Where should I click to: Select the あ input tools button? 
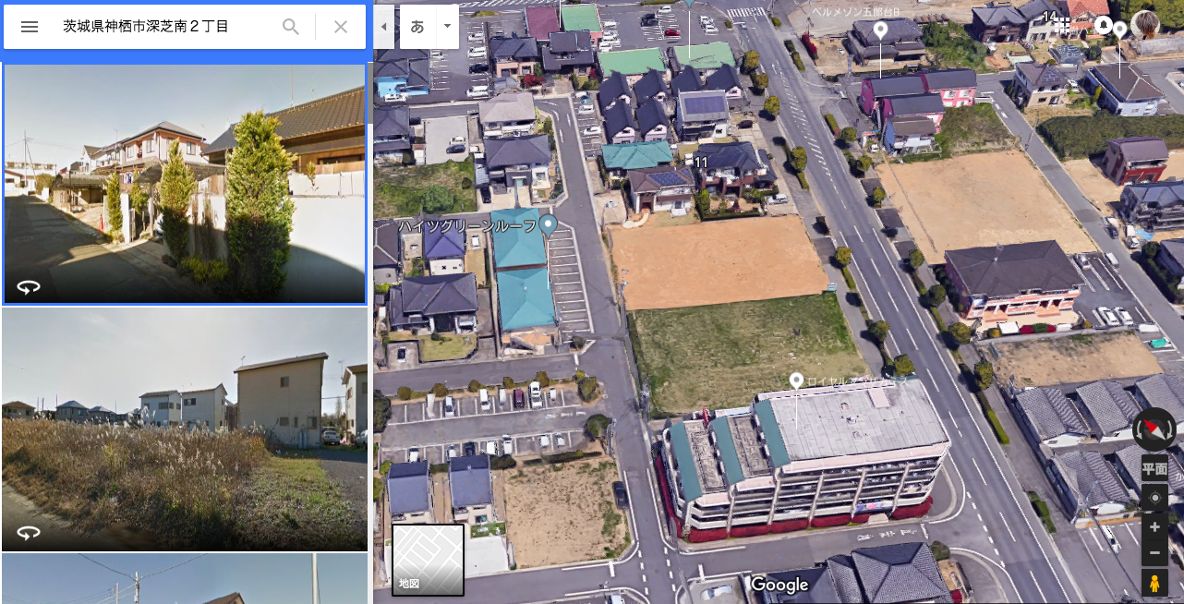coord(418,27)
